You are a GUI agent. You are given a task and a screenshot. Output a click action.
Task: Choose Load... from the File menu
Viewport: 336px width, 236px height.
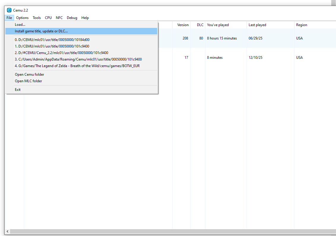tap(20, 25)
